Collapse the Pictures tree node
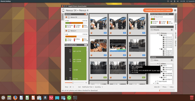The width and height of the screenshot is (195, 101). point(158,33)
